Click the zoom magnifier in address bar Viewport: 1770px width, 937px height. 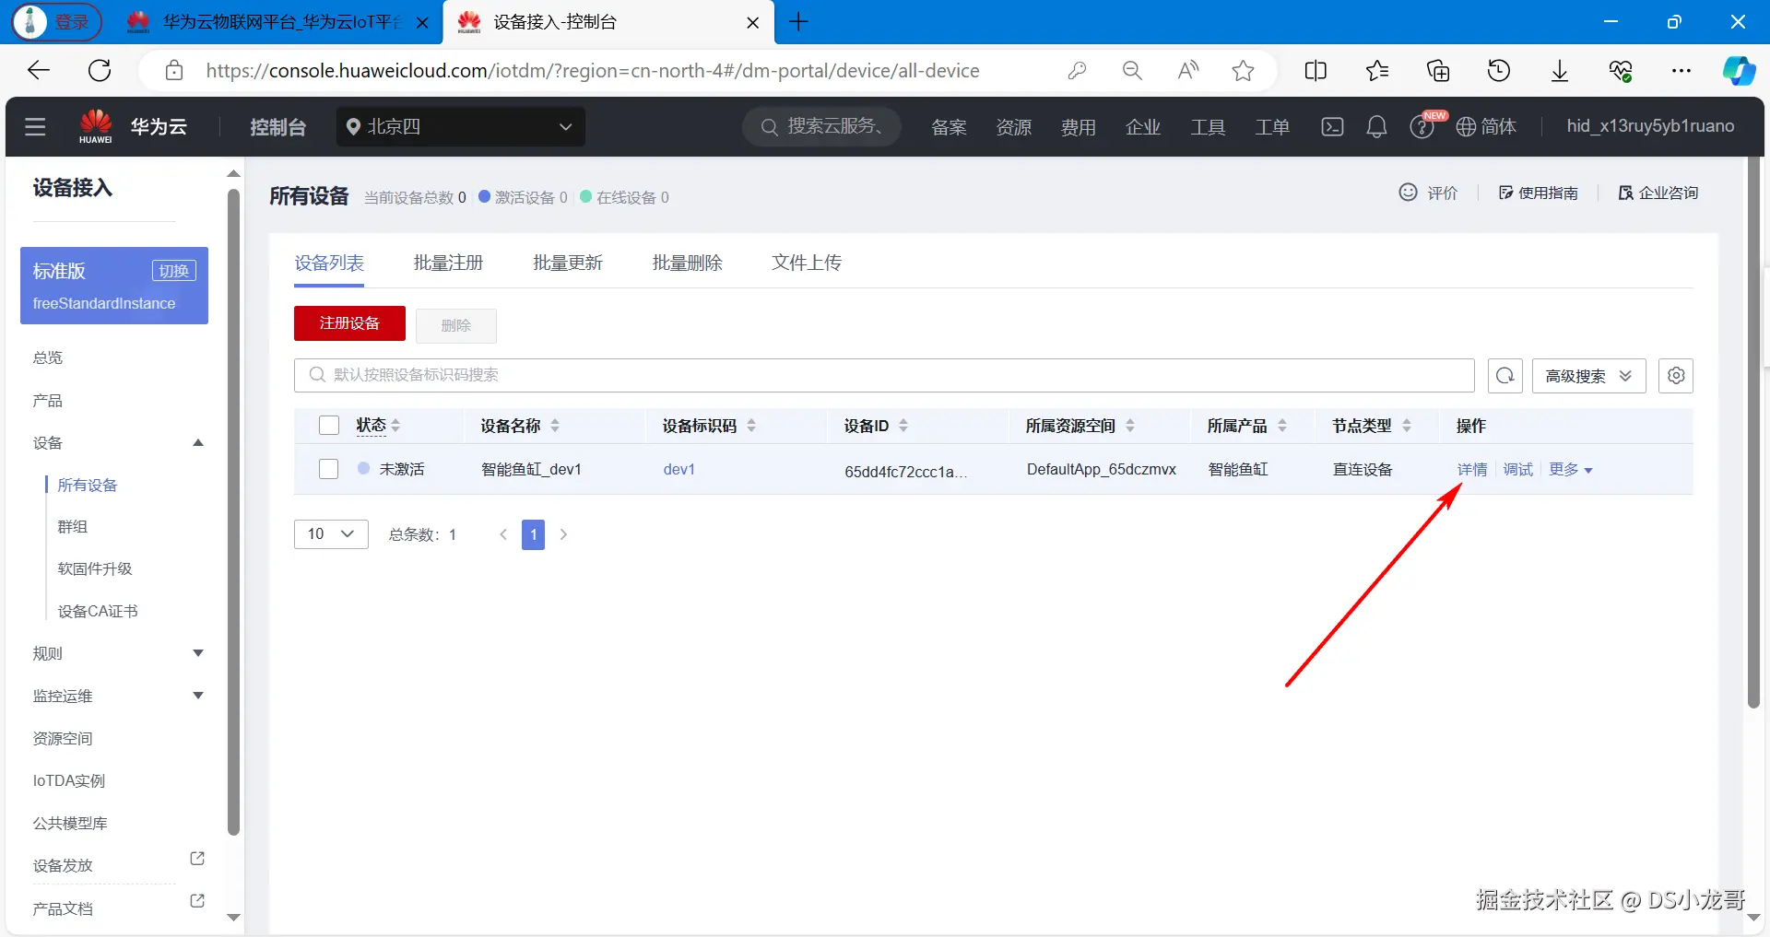coord(1132,71)
